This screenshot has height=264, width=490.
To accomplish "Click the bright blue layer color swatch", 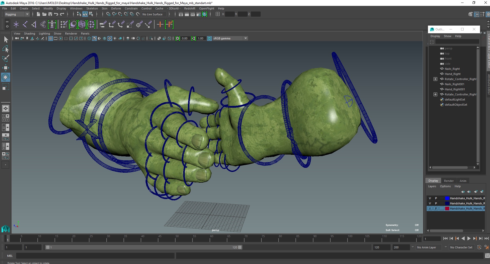I will [447, 198].
